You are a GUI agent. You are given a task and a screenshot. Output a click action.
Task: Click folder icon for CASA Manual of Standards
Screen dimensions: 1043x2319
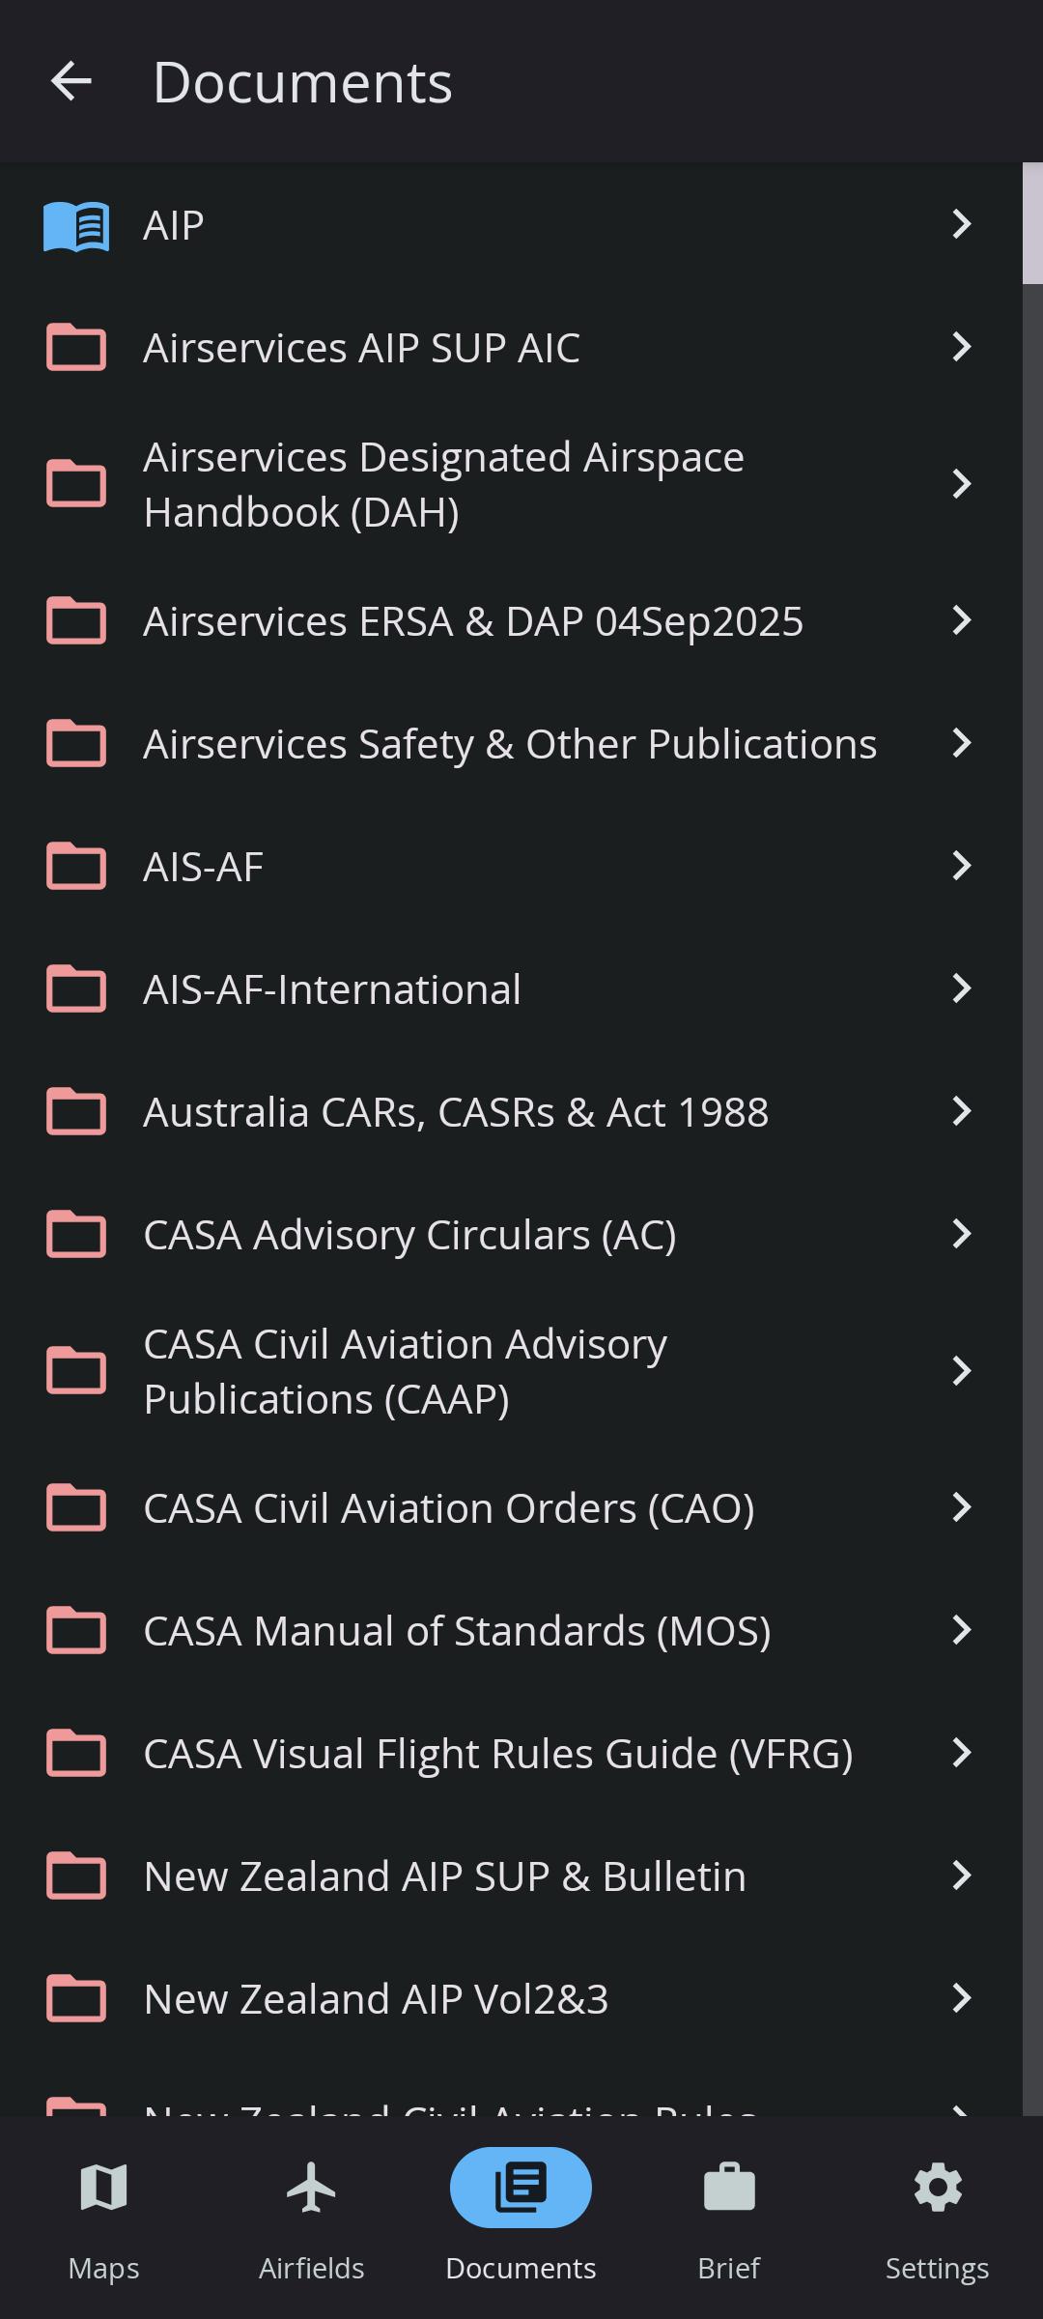tap(76, 1631)
